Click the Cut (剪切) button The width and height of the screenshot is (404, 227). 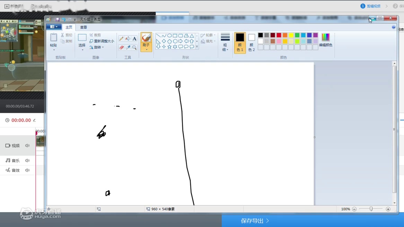coord(67,35)
